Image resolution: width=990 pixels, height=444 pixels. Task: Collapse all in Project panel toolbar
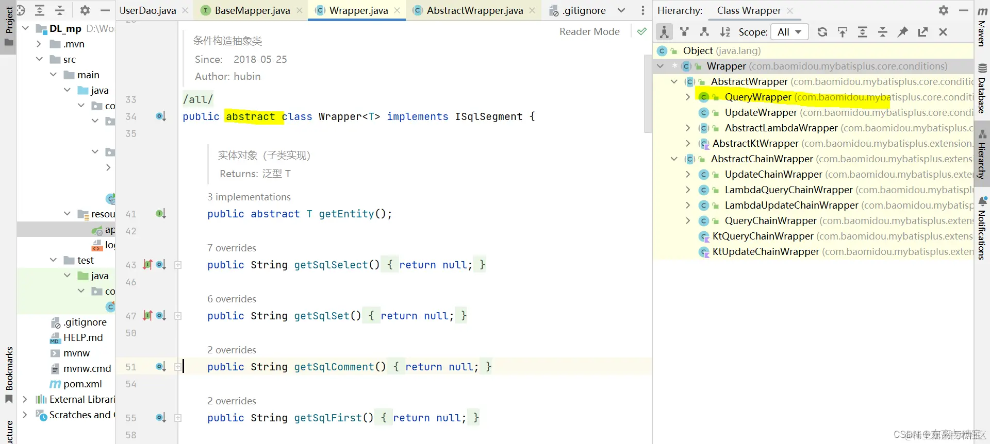coord(60,10)
